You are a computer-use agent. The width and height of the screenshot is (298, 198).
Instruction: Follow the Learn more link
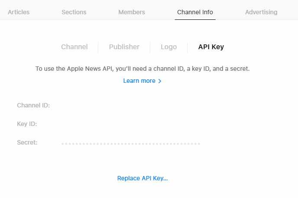pyautogui.click(x=139, y=81)
